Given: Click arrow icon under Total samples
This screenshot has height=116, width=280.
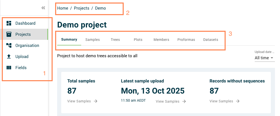Looking at the screenshot, I should (x=96, y=101).
